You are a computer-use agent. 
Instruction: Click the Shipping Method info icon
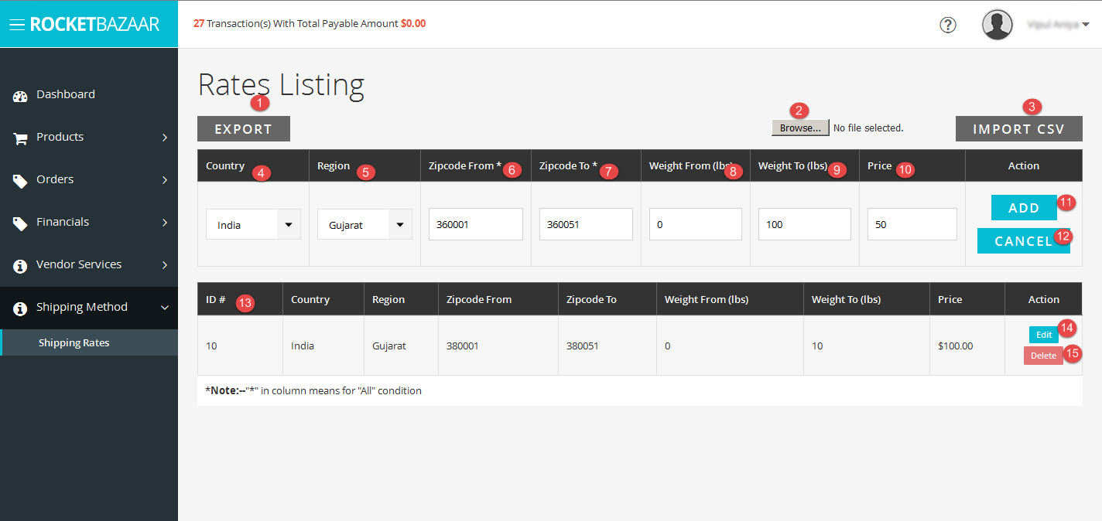(x=20, y=308)
